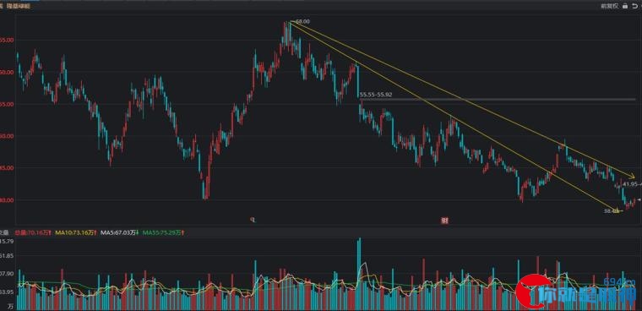Click the red 财 event marker below chart
This screenshot has height=311, width=642.
coord(444,221)
